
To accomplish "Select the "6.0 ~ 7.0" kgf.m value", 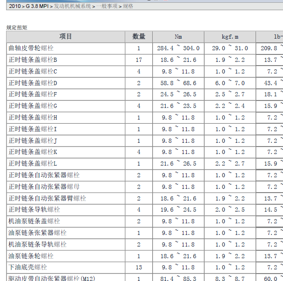I will [230, 83].
